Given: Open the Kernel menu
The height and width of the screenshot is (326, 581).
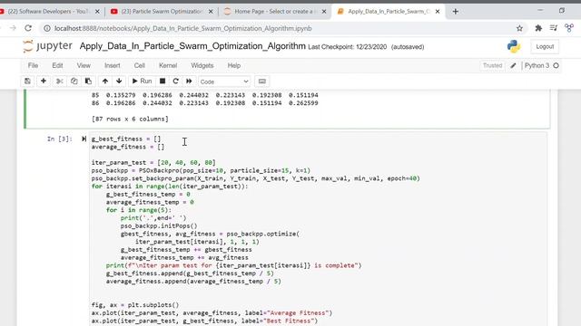Looking at the screenshot, I should 168,65.
